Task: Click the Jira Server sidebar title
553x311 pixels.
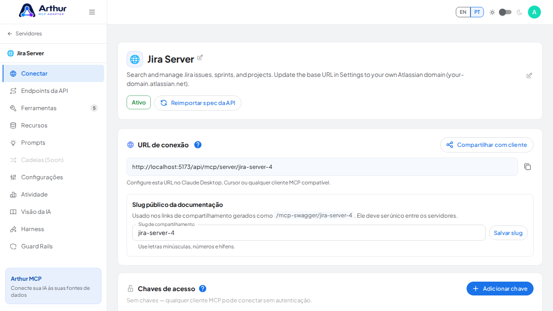Action: 30,53
